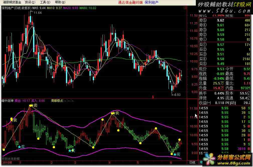Click the 股本 label
253x167 pixels.
click(229, 93)
